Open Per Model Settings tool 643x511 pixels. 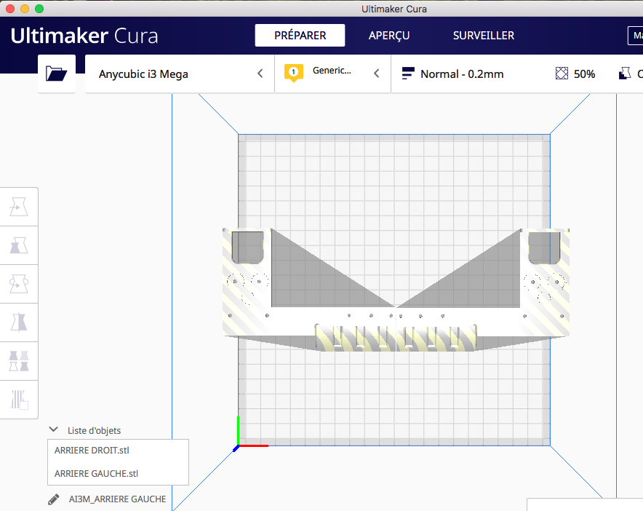19,361
